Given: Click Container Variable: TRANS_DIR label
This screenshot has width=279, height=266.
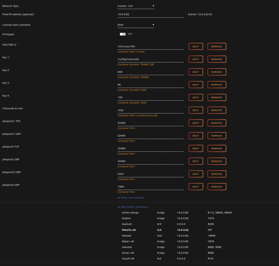Looking at the screenshot, I should tap(135, 65).
